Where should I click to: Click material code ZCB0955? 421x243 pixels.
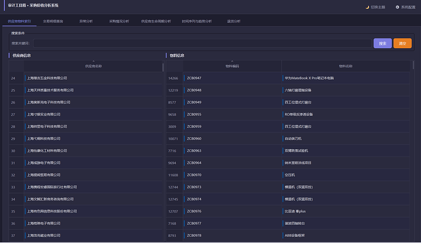[x=194, y=114]
